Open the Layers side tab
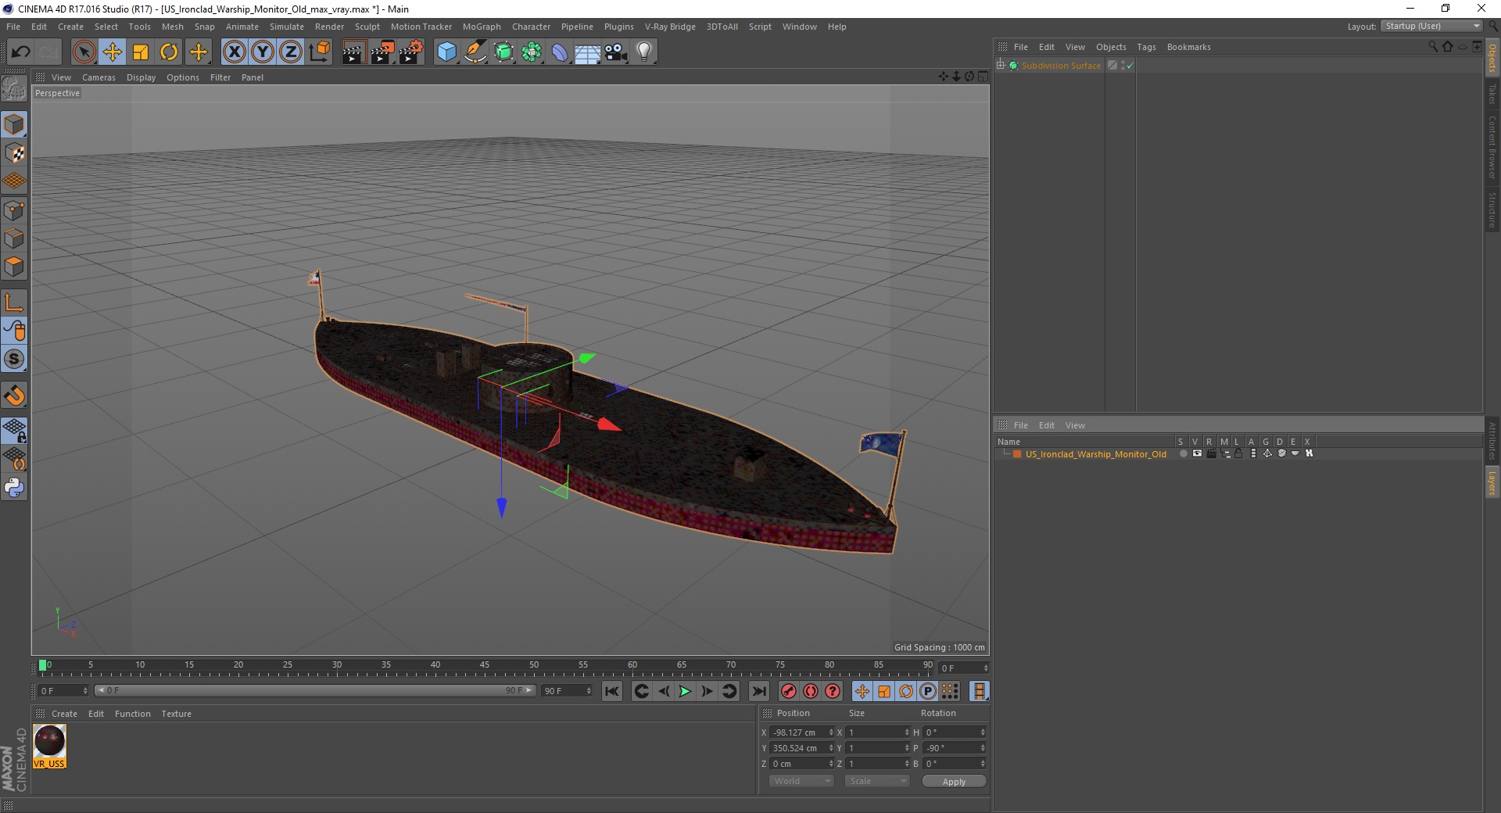The image size is (1501, 813). [x=1492, y=482]
